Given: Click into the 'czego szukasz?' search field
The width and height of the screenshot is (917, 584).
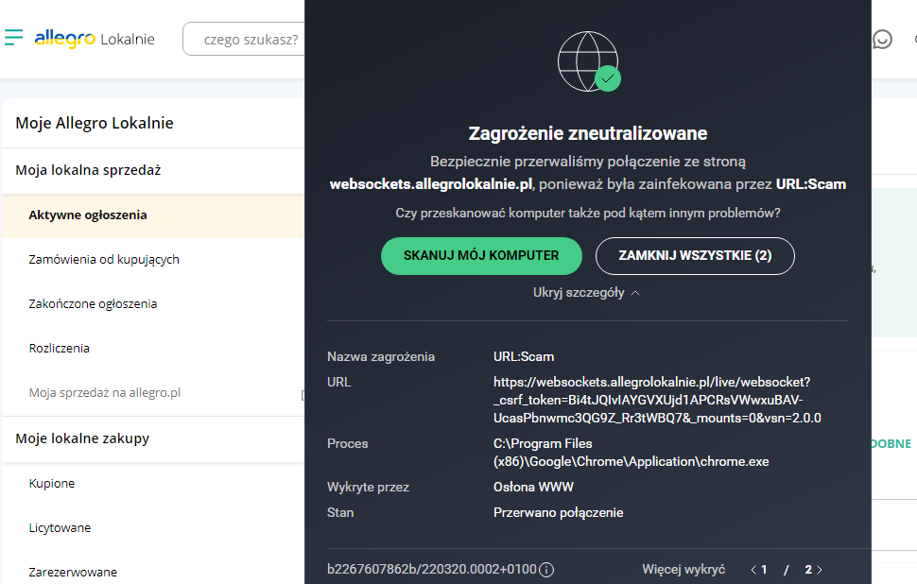Looking at the screenshot, I should (244, 39).
